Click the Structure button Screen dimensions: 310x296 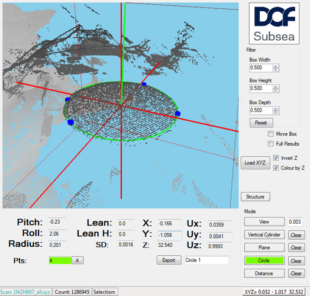(x=255, y=197)
